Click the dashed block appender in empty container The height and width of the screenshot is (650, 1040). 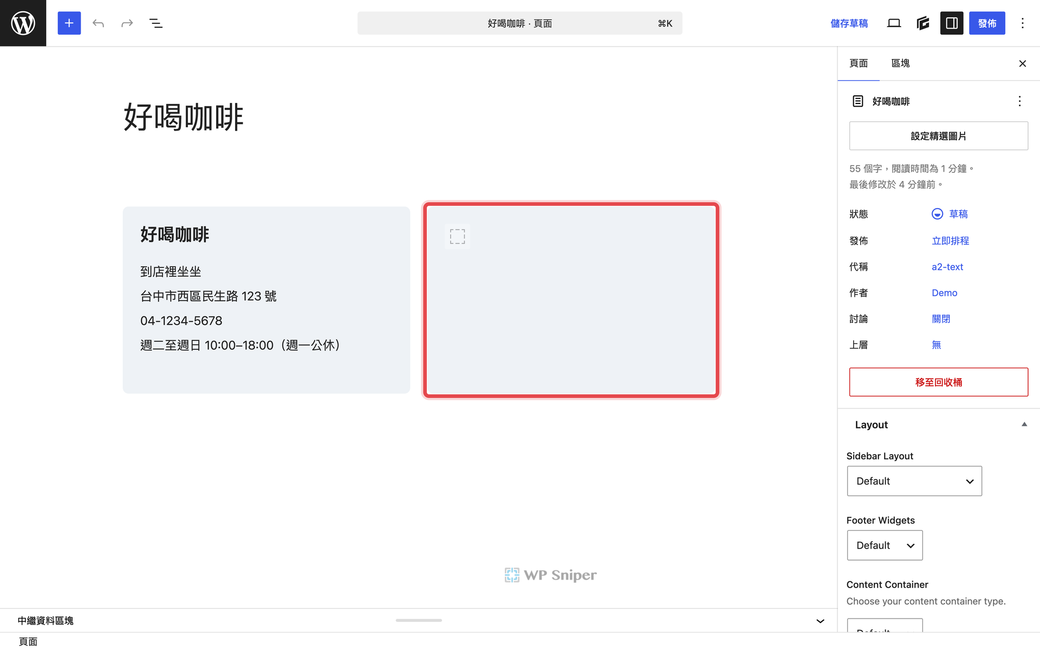pos(457,237)
